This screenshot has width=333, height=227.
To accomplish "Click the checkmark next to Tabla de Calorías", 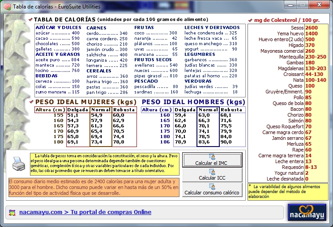I will pos(30,20).
